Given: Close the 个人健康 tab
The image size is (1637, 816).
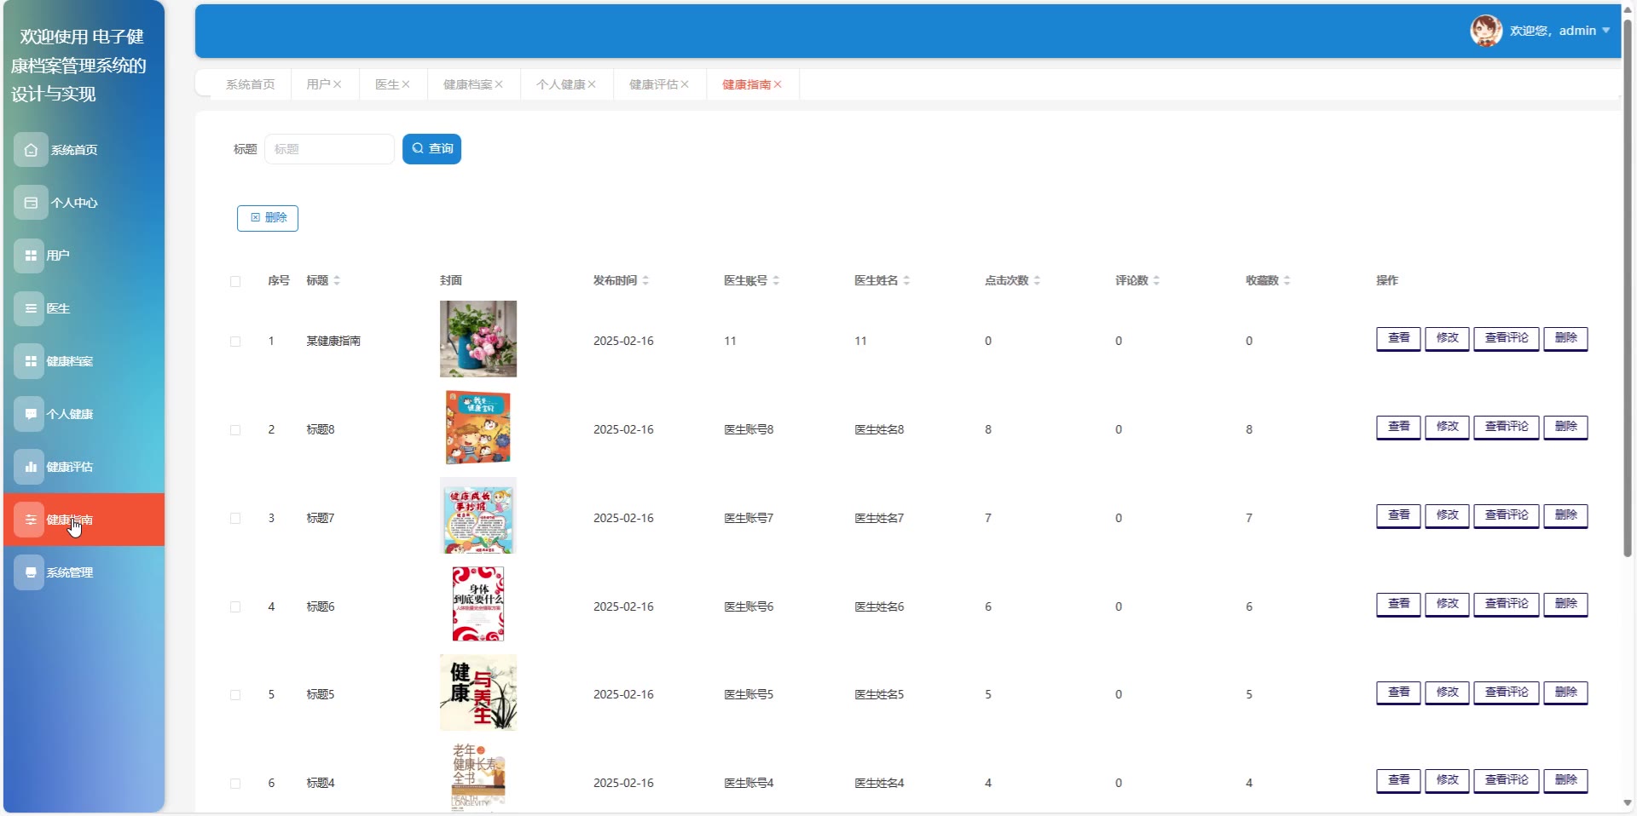Looking at the screenshot, I should [x=592, y=84].
